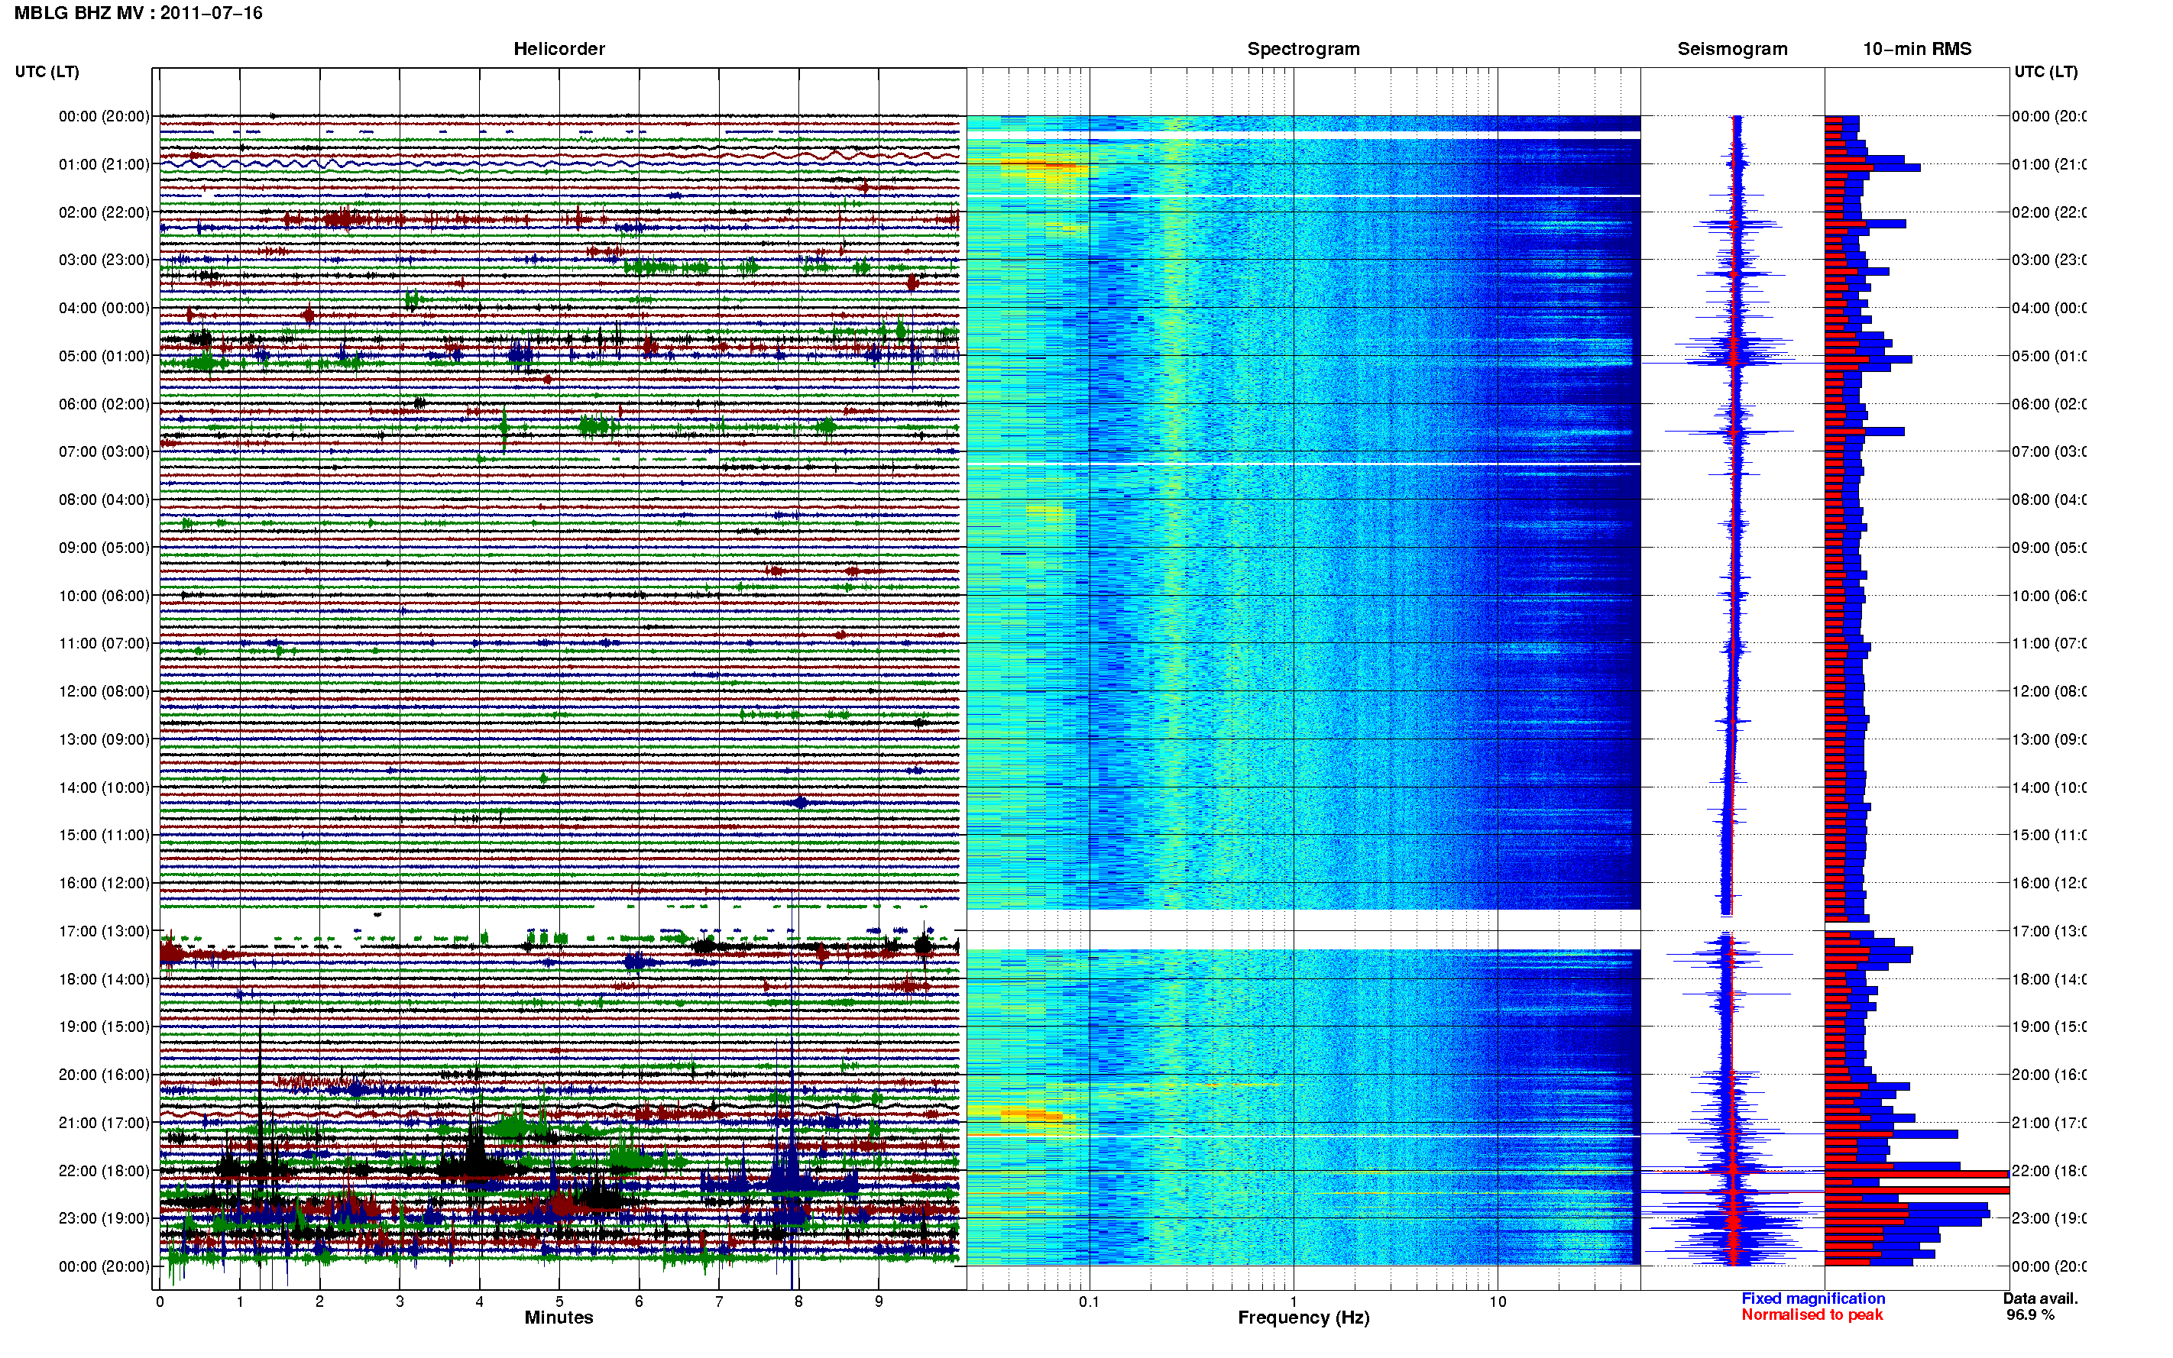Click the left time label '22:00 (18:00)'

[104, 1170]
